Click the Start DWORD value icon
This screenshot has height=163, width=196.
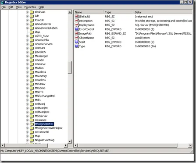(77, 42)
